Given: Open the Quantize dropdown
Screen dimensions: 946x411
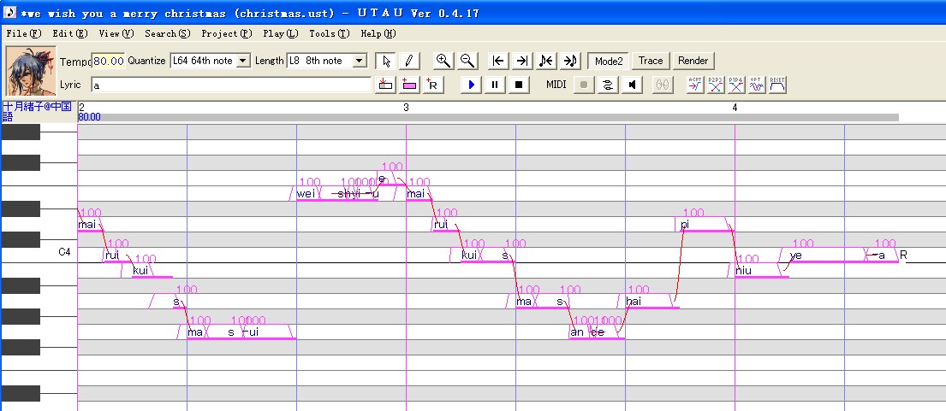Looking at the screenshot, I should [243, 61].
